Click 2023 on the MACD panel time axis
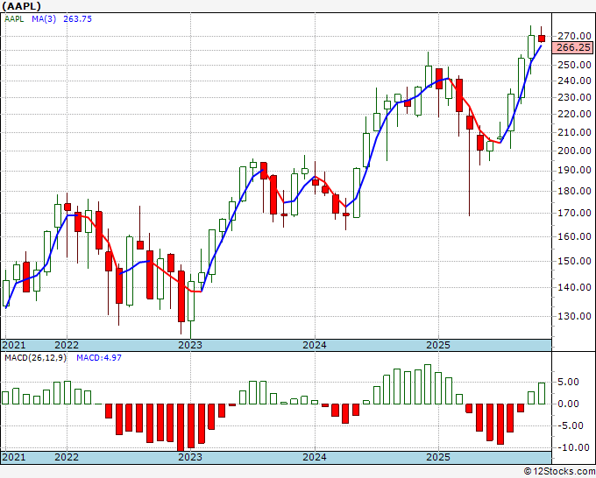The image size is (596, 478). (190, 457)
